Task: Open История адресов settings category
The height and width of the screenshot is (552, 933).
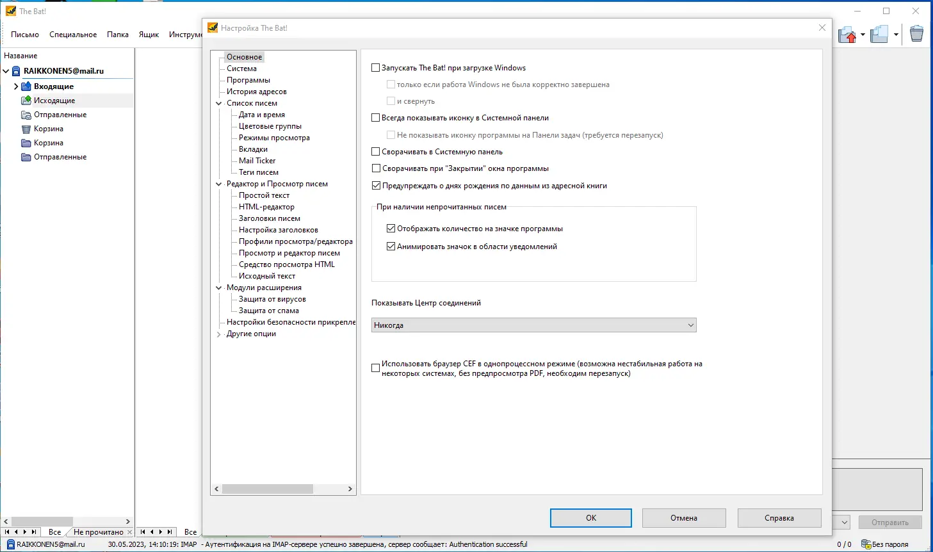Action: tap(257, 92)
